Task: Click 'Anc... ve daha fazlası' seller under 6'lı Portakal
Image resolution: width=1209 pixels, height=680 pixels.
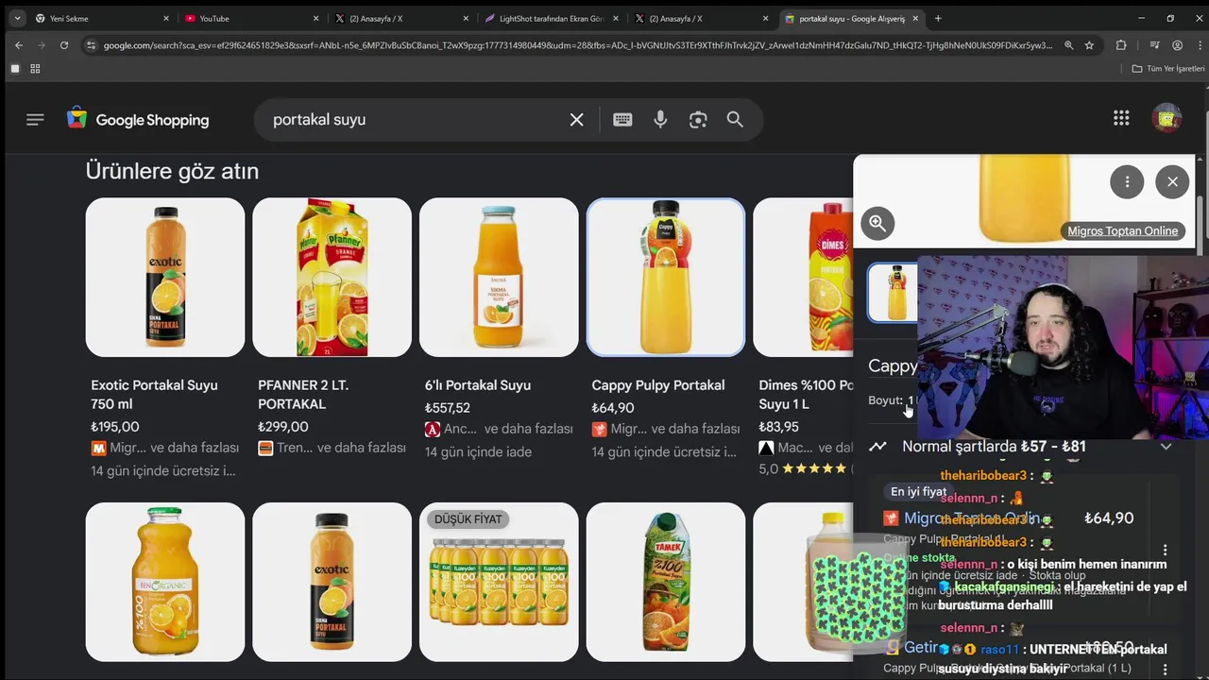Action: pyautogui.click(x=499, y=429)
